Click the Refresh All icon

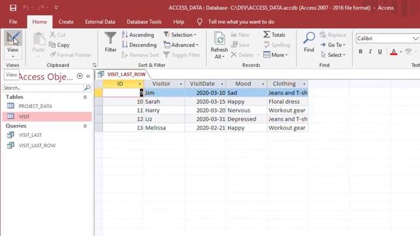219,39
